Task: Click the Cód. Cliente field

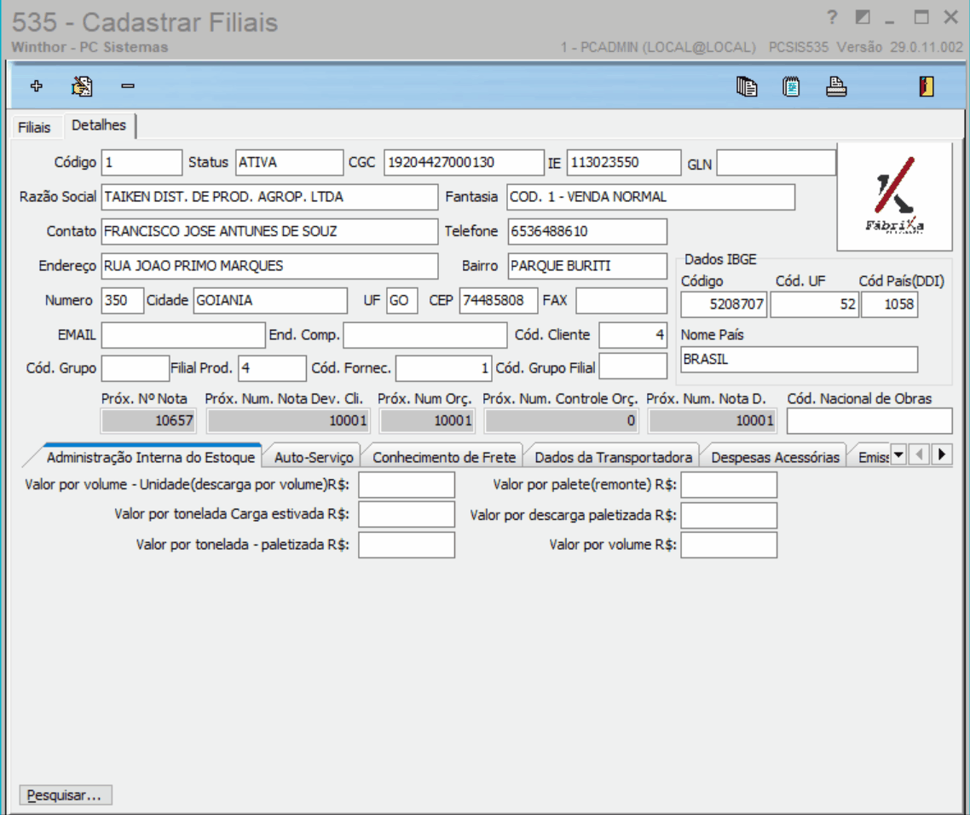Action: [x=632, y=335]
